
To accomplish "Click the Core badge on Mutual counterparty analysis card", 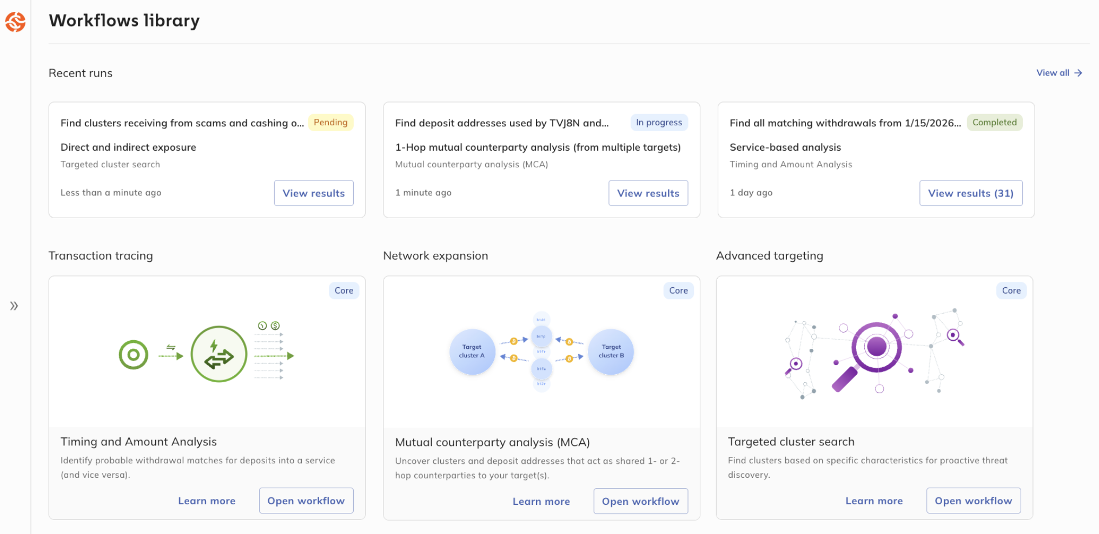I will coord(678,290).
